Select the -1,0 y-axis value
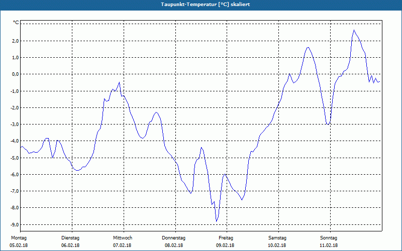The image size is (402, 251). (x=14, y=91)
